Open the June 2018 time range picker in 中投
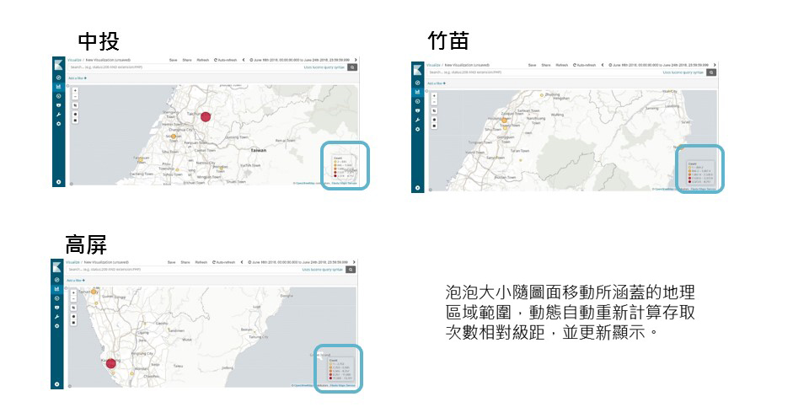The height and width of the screenshot is (418, 809). point(300,61)
